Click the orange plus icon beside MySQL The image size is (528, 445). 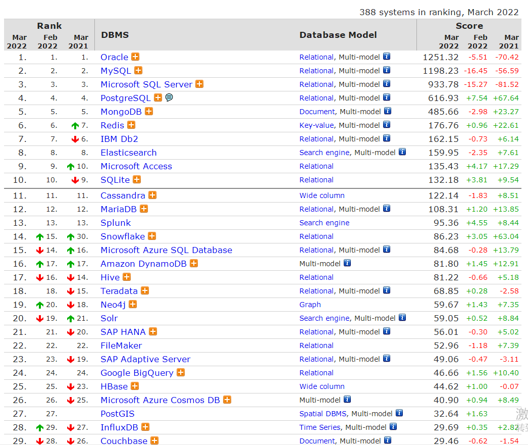(x=138, y=70)
